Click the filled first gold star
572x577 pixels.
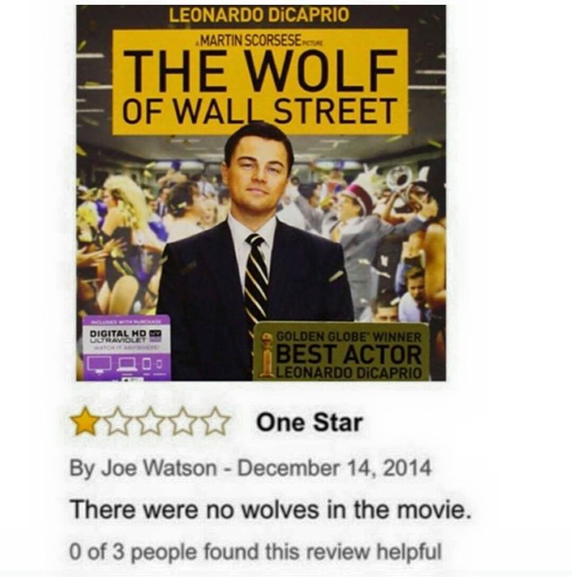click(x=84, y=421)
